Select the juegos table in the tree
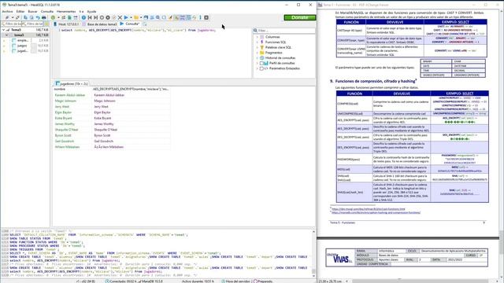 tap(22, 46)
